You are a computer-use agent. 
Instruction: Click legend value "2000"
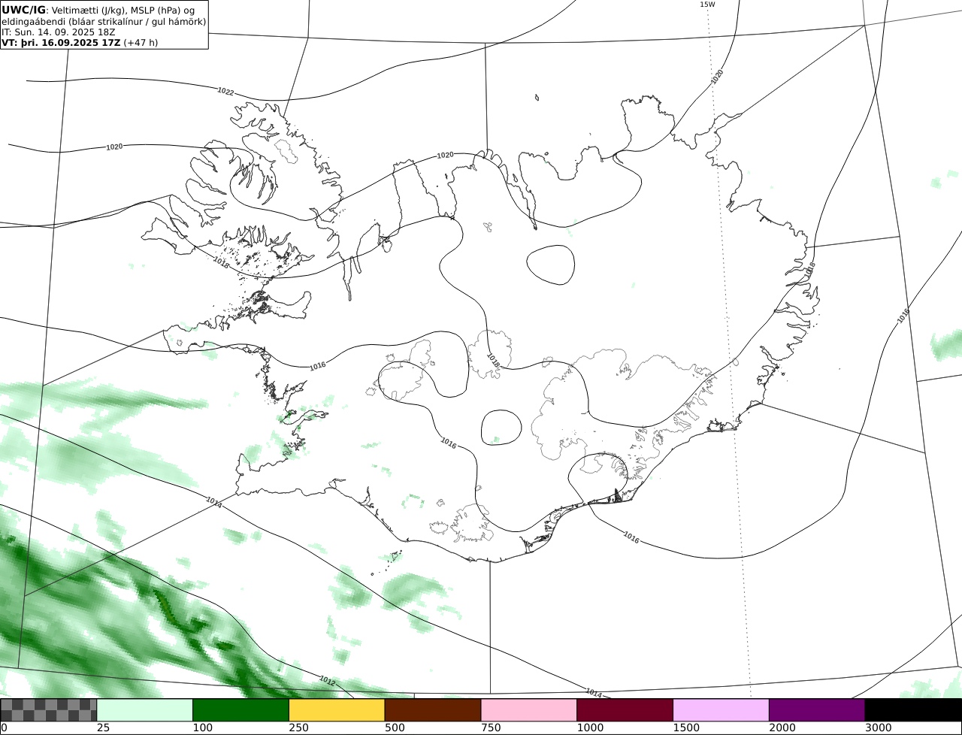[782, 728]
